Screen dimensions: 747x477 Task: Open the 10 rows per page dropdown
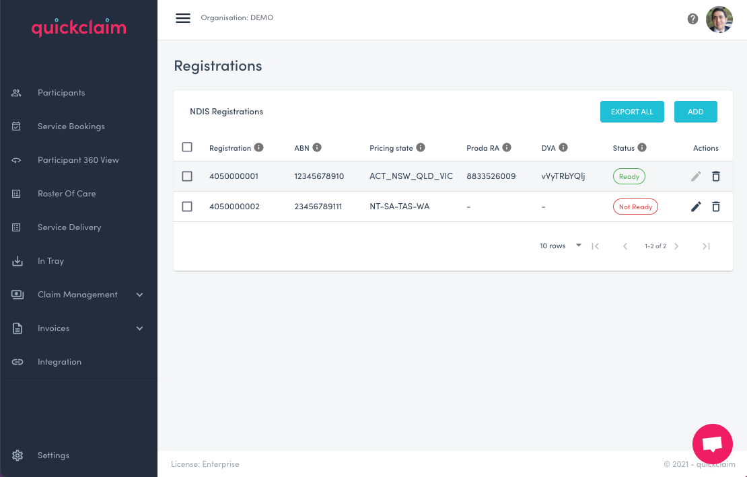561,246
